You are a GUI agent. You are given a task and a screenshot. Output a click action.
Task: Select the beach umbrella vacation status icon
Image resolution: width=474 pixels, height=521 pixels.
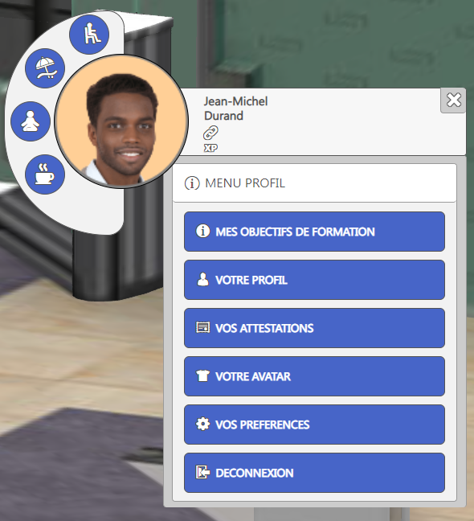click(45, 68)
